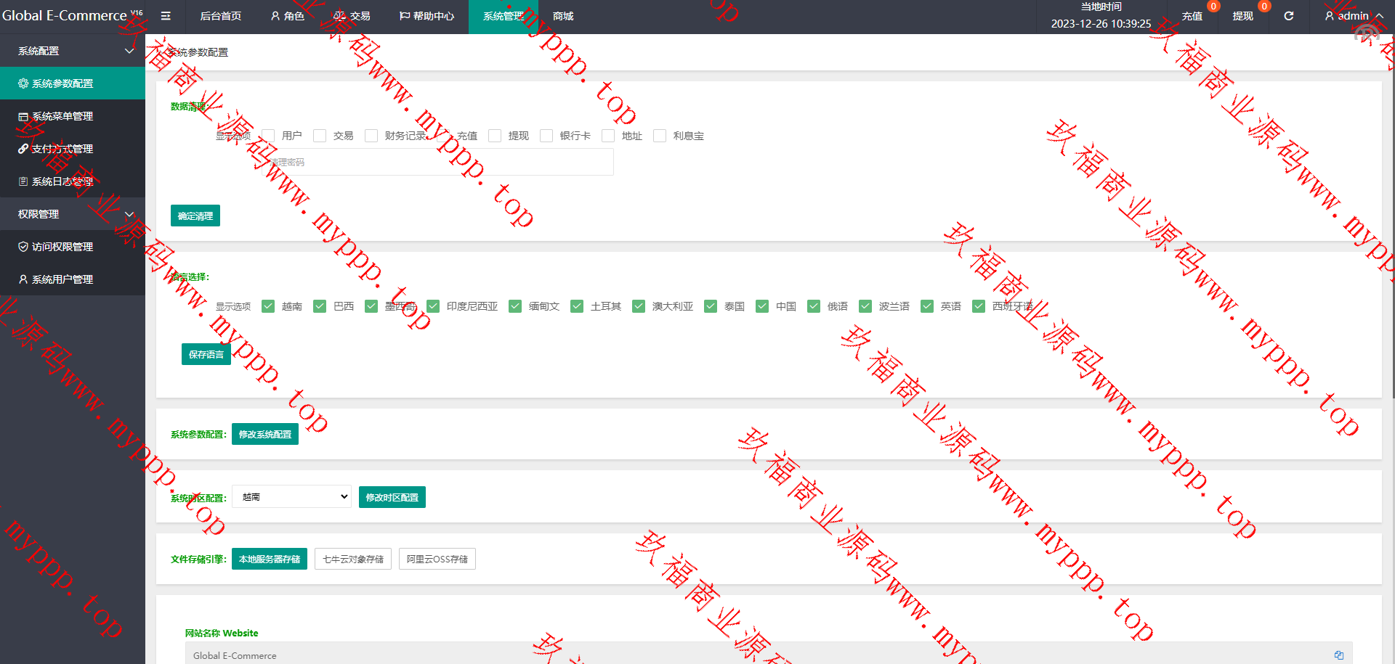The width and height of the screenshot is (1395, 664).
Task: Go to the 后台首页 top menu
Action: point(220,16)
